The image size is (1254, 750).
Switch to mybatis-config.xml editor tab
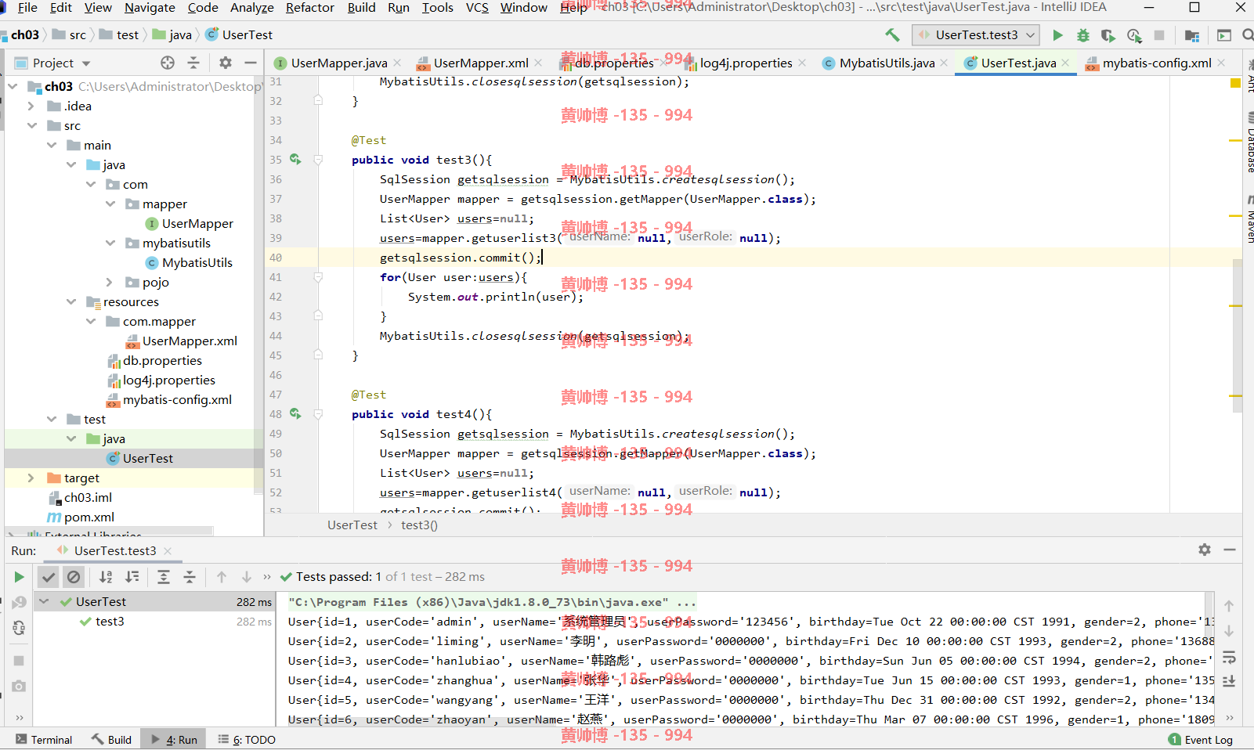(1157, 63)
